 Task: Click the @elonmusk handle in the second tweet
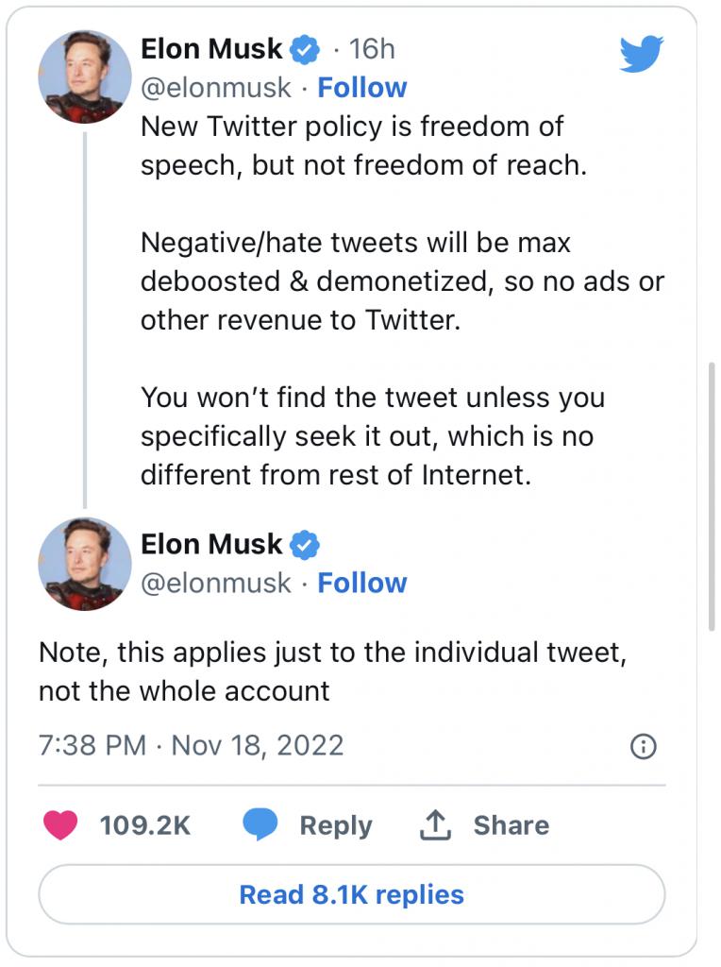coord(216,583)
